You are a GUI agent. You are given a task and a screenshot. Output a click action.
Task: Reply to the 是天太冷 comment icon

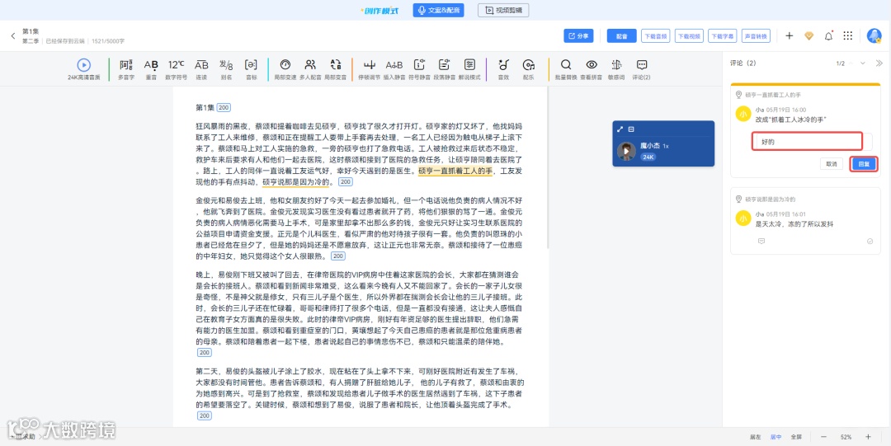pos(761,241)
